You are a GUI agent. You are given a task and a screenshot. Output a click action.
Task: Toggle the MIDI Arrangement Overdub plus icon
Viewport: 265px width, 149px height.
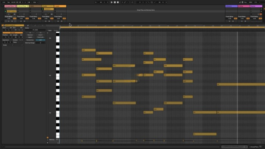tap(122, 2)
